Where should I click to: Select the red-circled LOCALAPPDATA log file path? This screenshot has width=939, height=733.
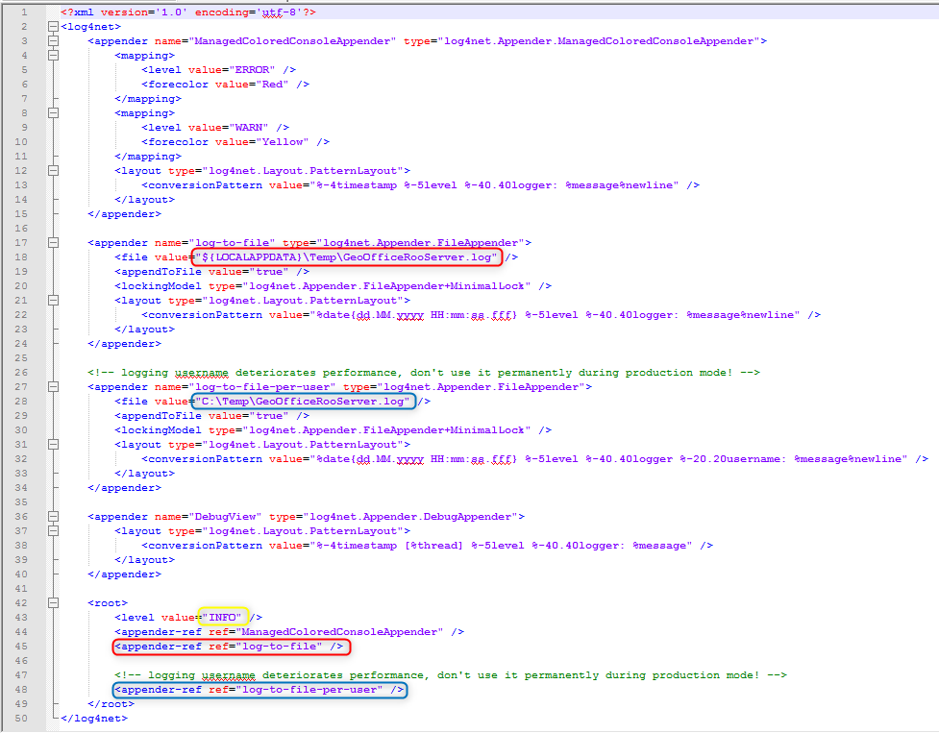pyautogui.click(x=346, y=257)
